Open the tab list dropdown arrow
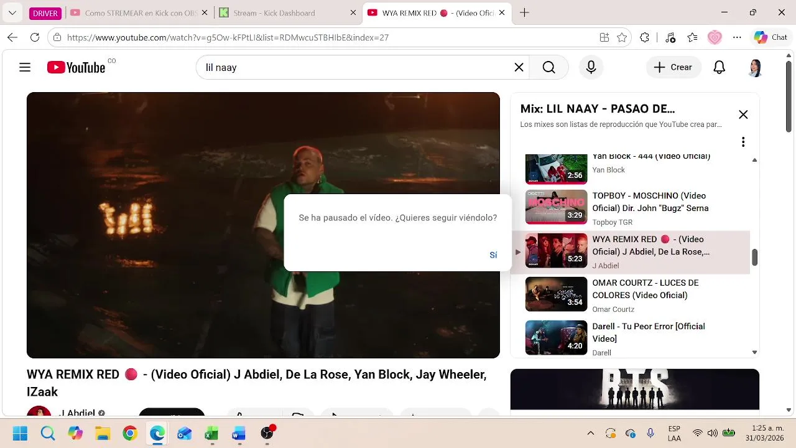Viewport: 796px width, 448px height. 12,13
